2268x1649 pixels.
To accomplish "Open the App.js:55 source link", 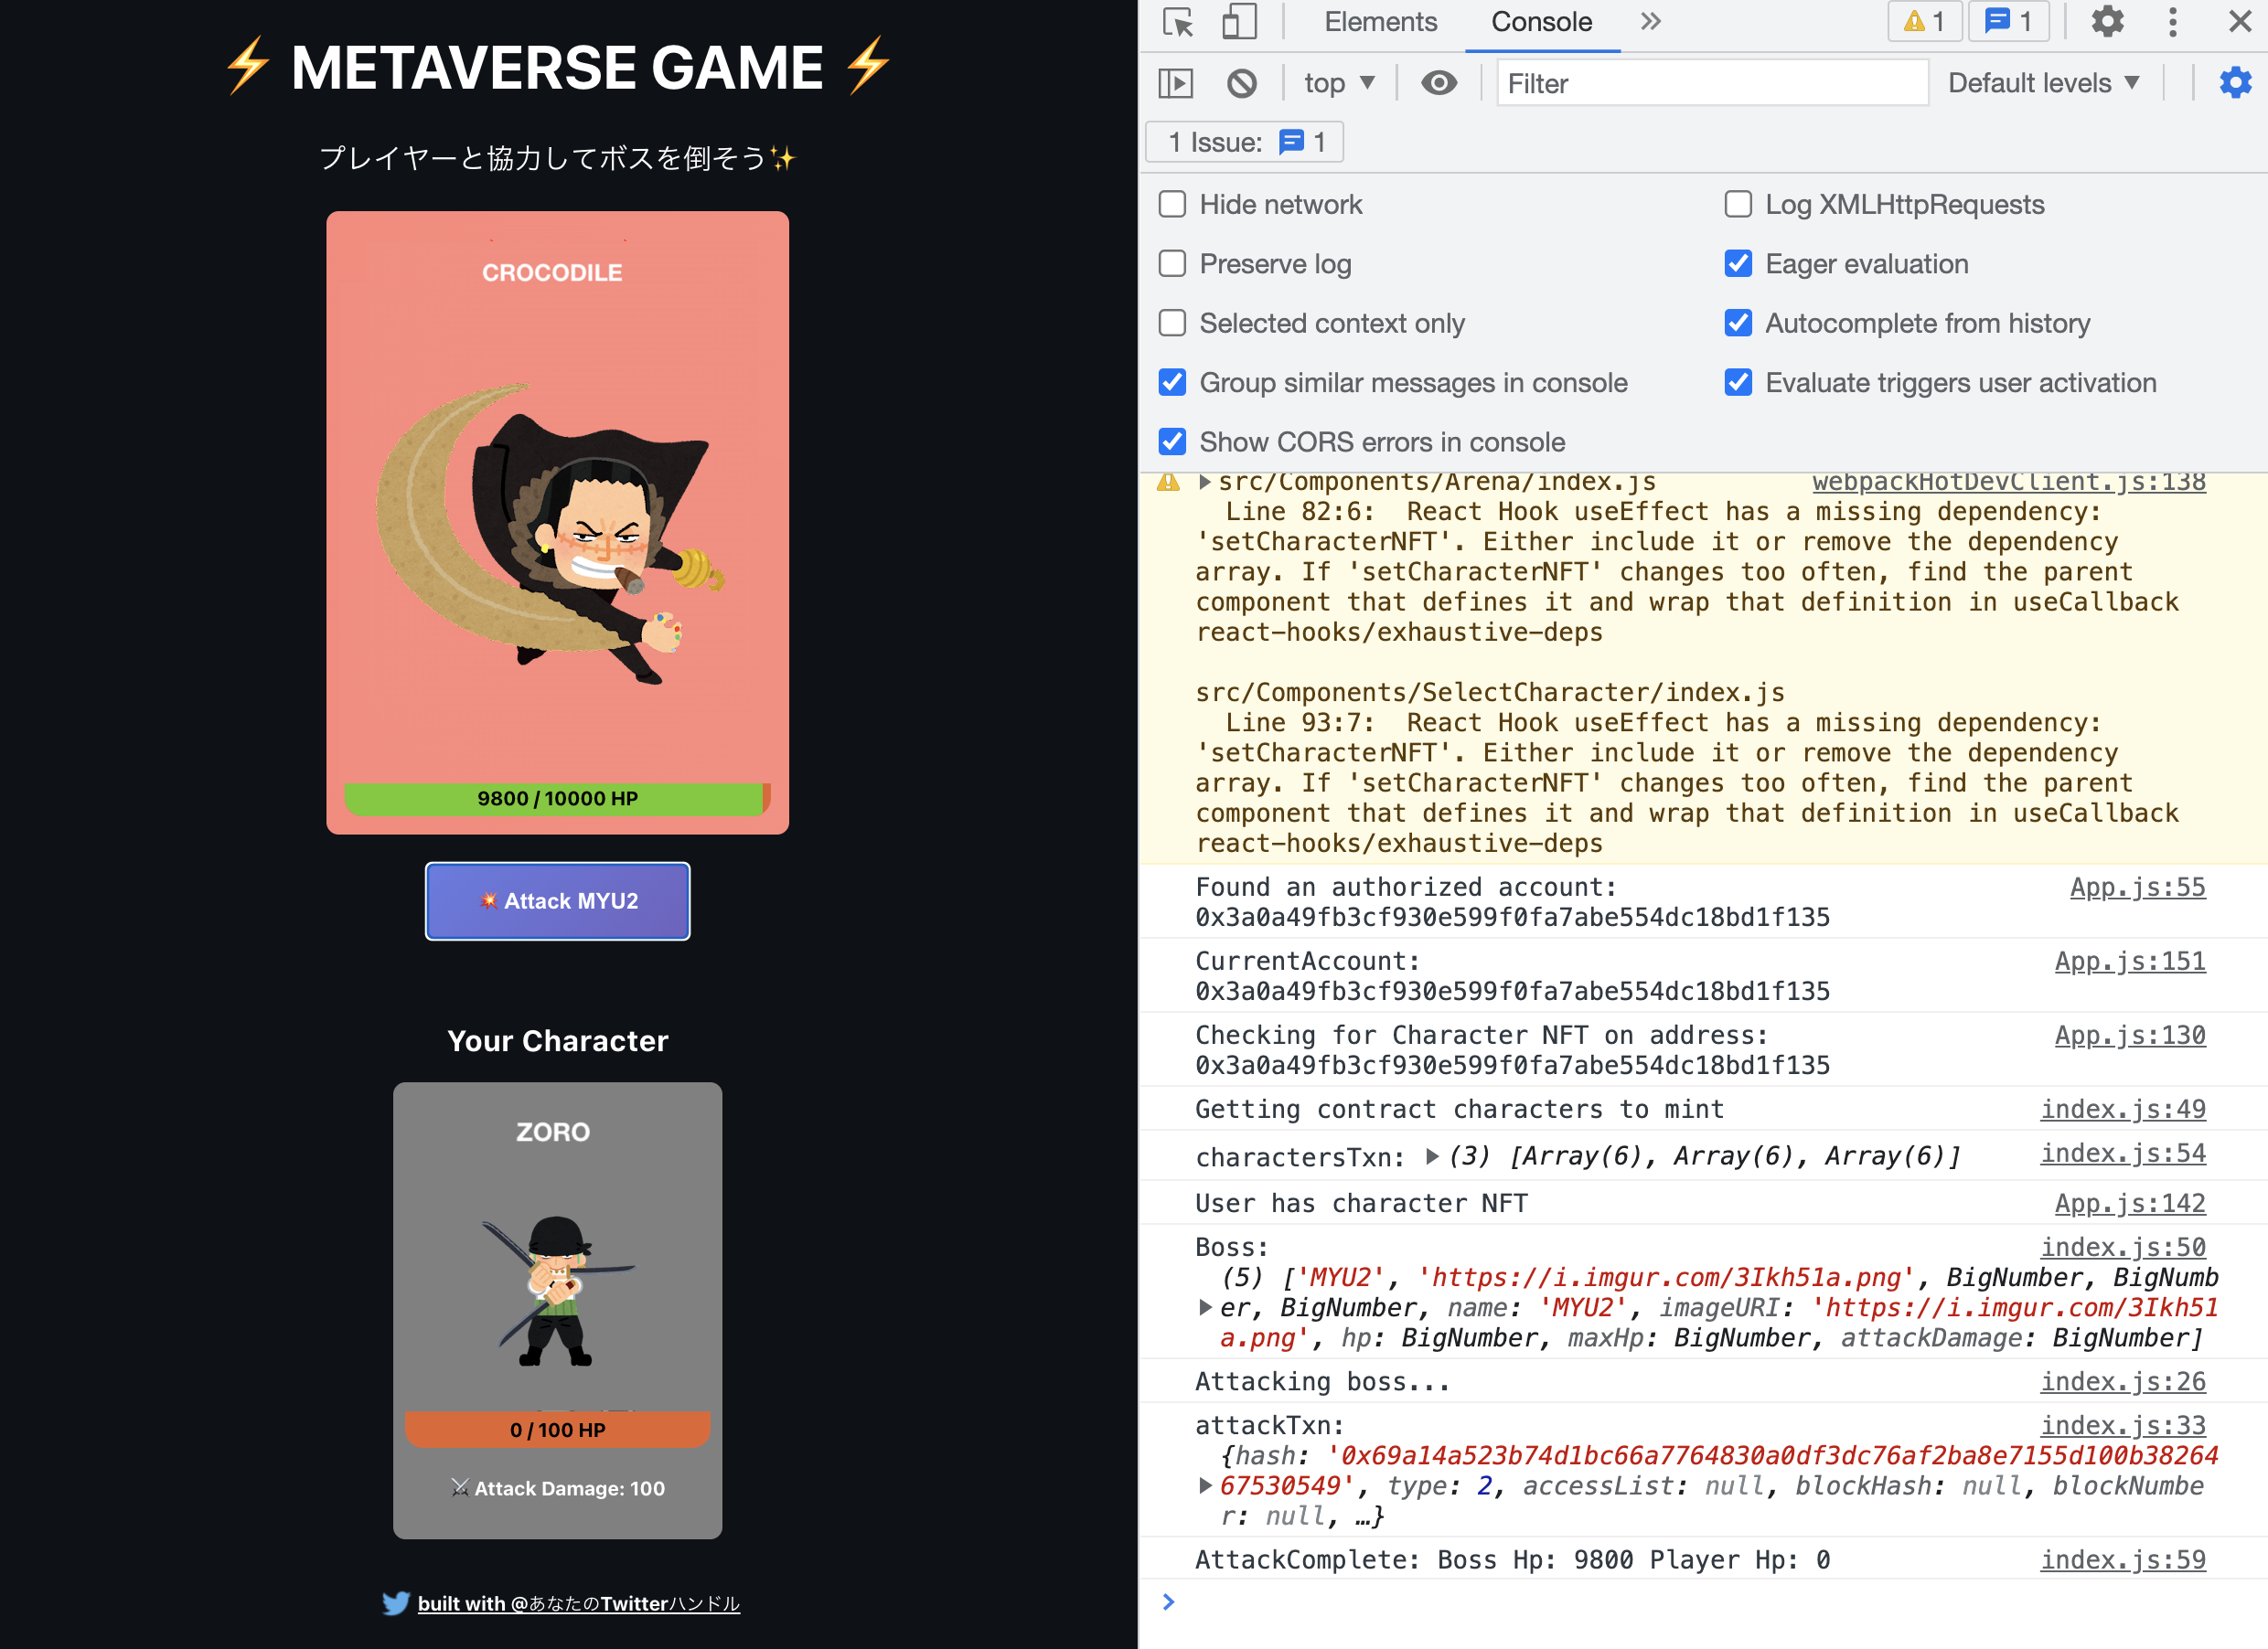I will 2137,887.
